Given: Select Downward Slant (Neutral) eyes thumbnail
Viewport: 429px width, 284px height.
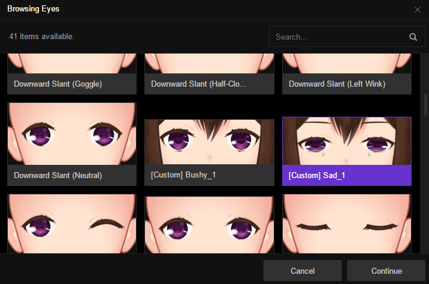Looking at the screenshot, I should click(72, 134).
